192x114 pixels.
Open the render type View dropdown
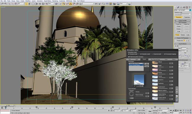[124, 4]
